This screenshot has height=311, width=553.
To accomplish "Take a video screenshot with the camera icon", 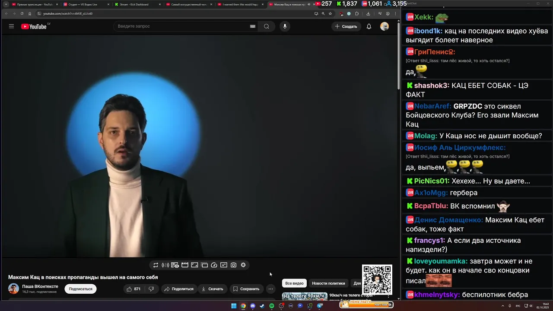I will click(x=233, y=265).
